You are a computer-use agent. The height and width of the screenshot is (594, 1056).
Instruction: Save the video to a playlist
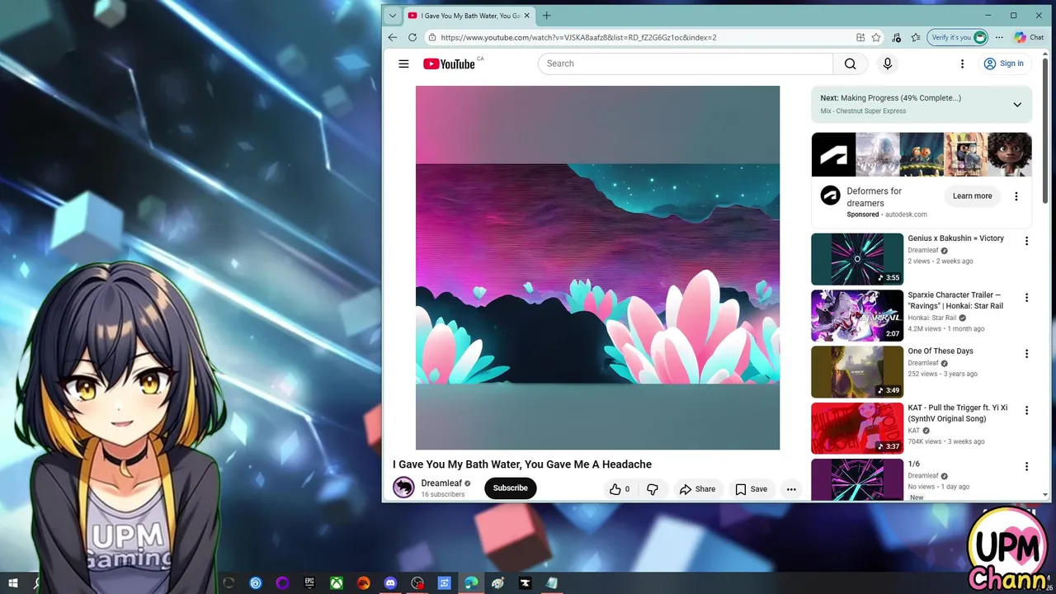pyautogui.click(x=751, y=489)
